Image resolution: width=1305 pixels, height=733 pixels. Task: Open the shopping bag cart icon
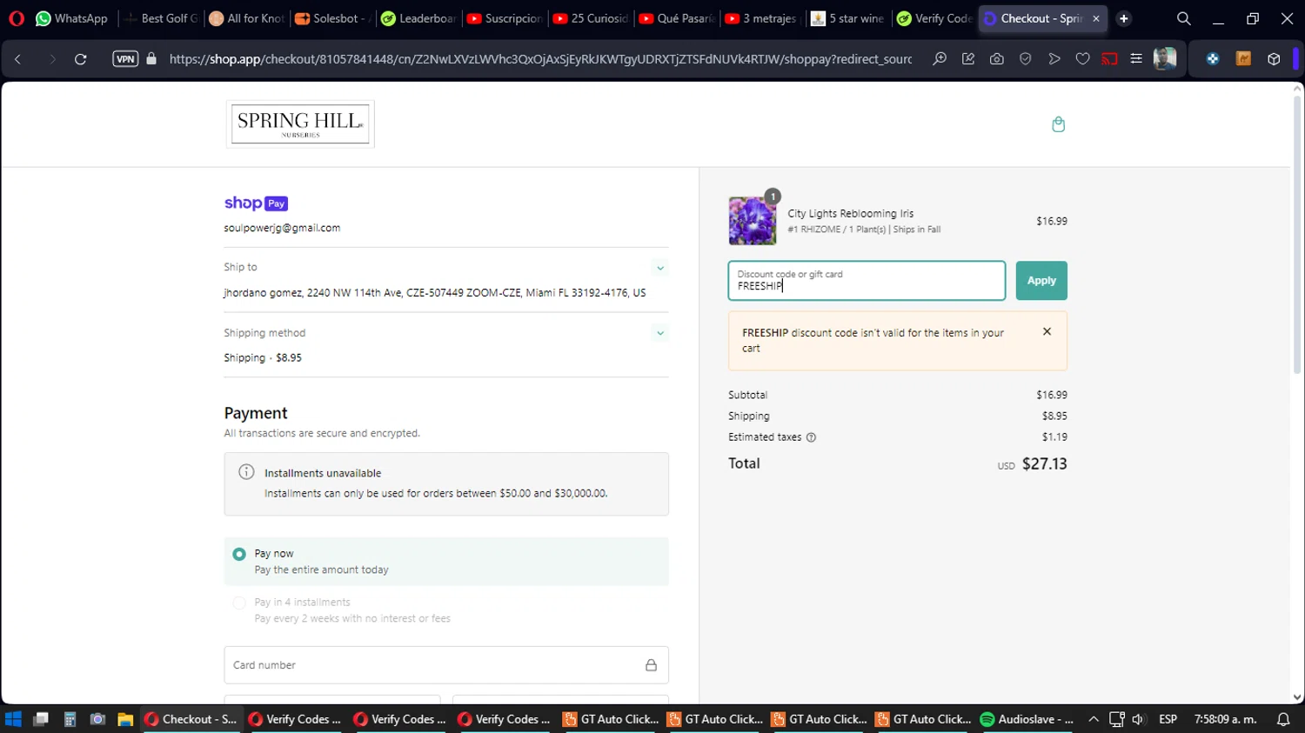click(x=1058, y=124)
